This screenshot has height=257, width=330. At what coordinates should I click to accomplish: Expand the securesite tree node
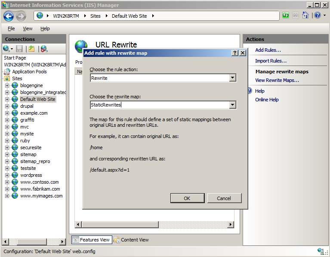(x=7, y=147)
